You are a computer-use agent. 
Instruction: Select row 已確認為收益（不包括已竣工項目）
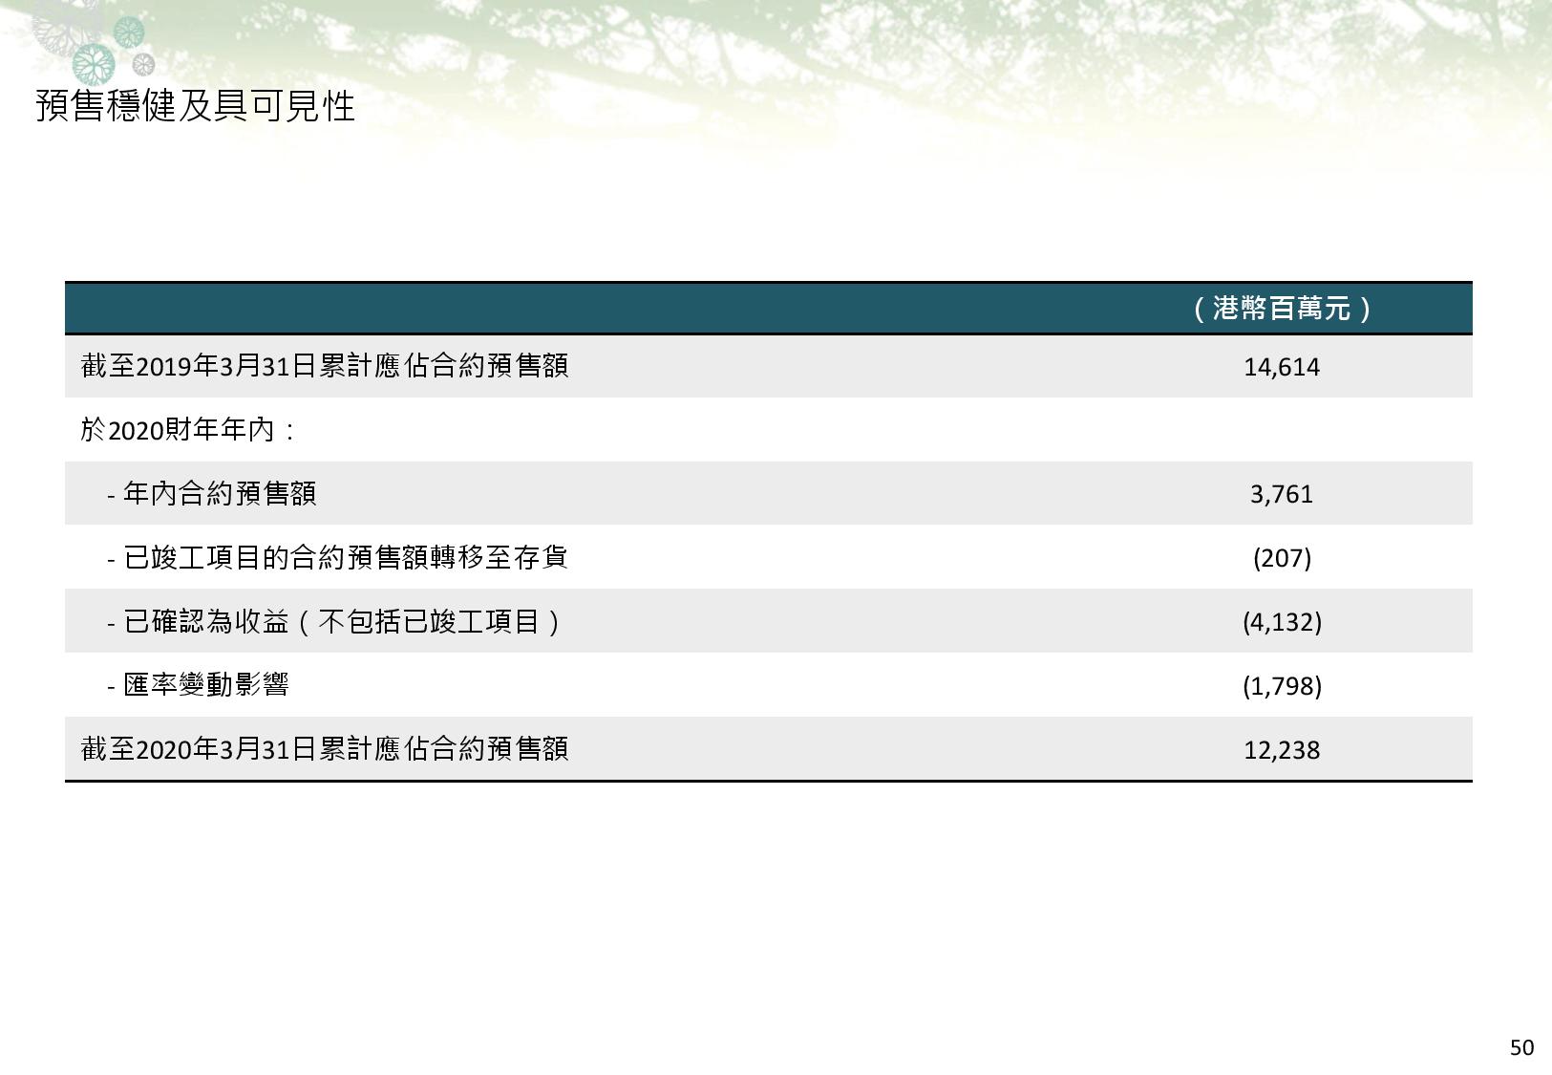point(769,621)
